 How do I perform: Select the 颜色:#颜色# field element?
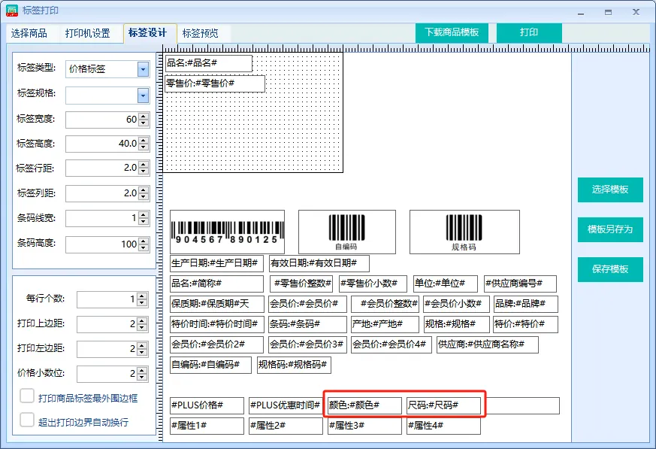(364, 405)
